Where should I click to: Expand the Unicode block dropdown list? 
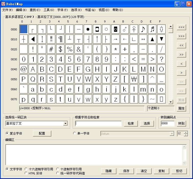(65, 124)
